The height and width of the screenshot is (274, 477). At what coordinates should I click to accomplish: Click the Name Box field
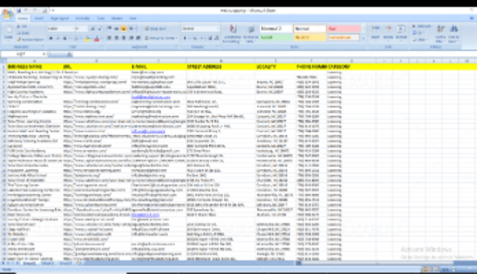pos(21,54)
